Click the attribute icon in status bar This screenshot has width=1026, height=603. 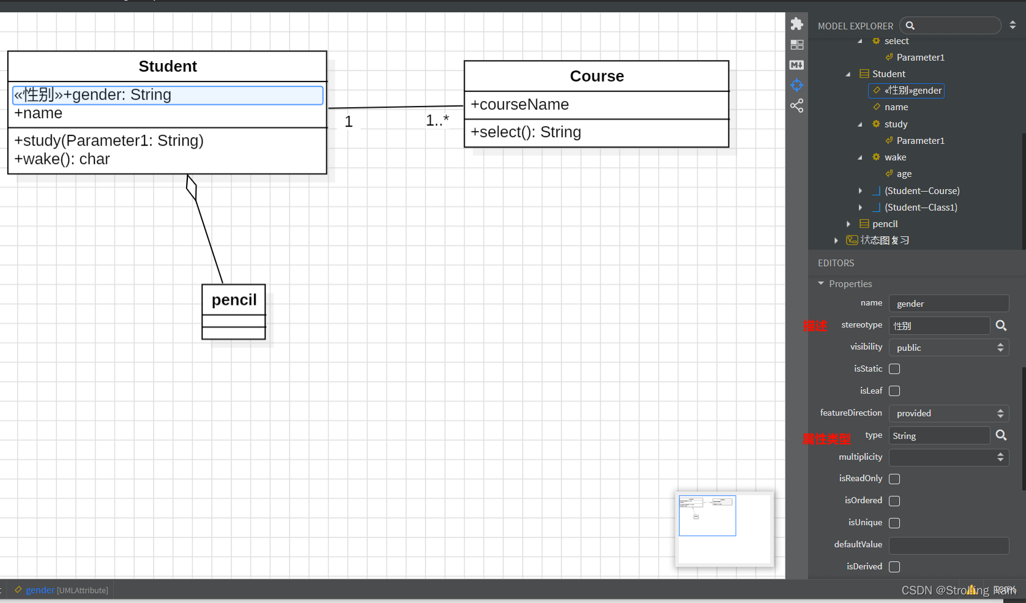tap(18, 590)
